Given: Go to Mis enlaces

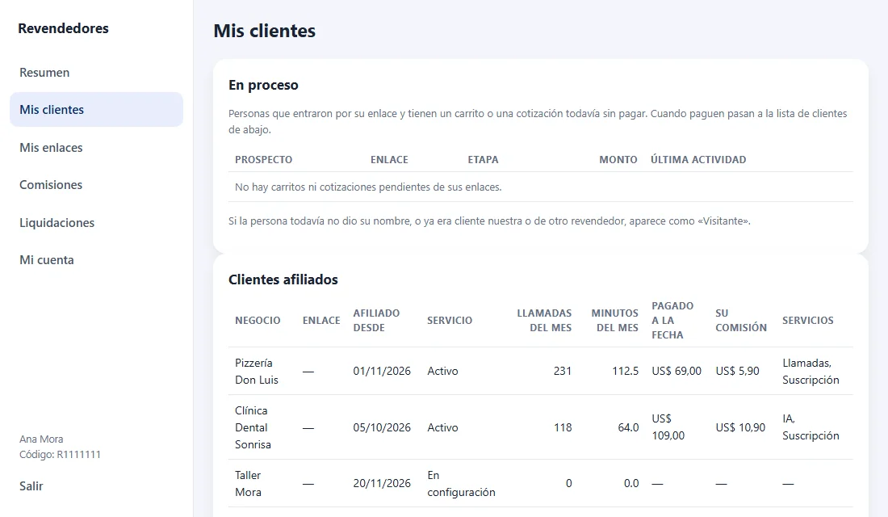Looking at the screenshot, I should 51,147.
